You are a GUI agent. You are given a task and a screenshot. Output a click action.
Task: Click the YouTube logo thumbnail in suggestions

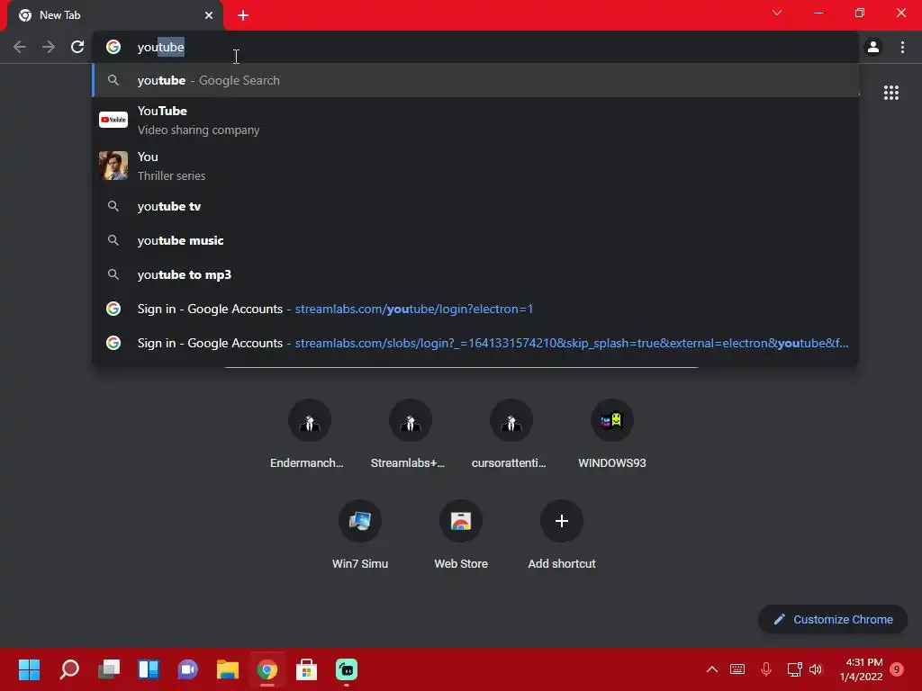[113, 120]
